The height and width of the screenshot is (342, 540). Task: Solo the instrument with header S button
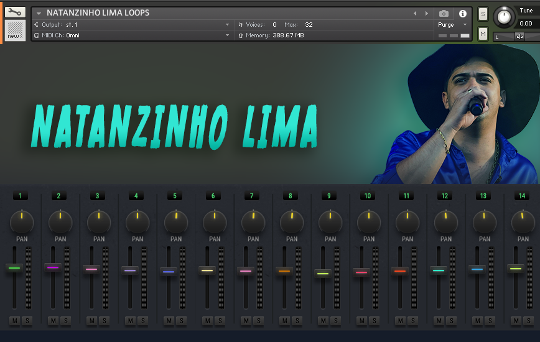pyautogui.click(x=483, y=14)
